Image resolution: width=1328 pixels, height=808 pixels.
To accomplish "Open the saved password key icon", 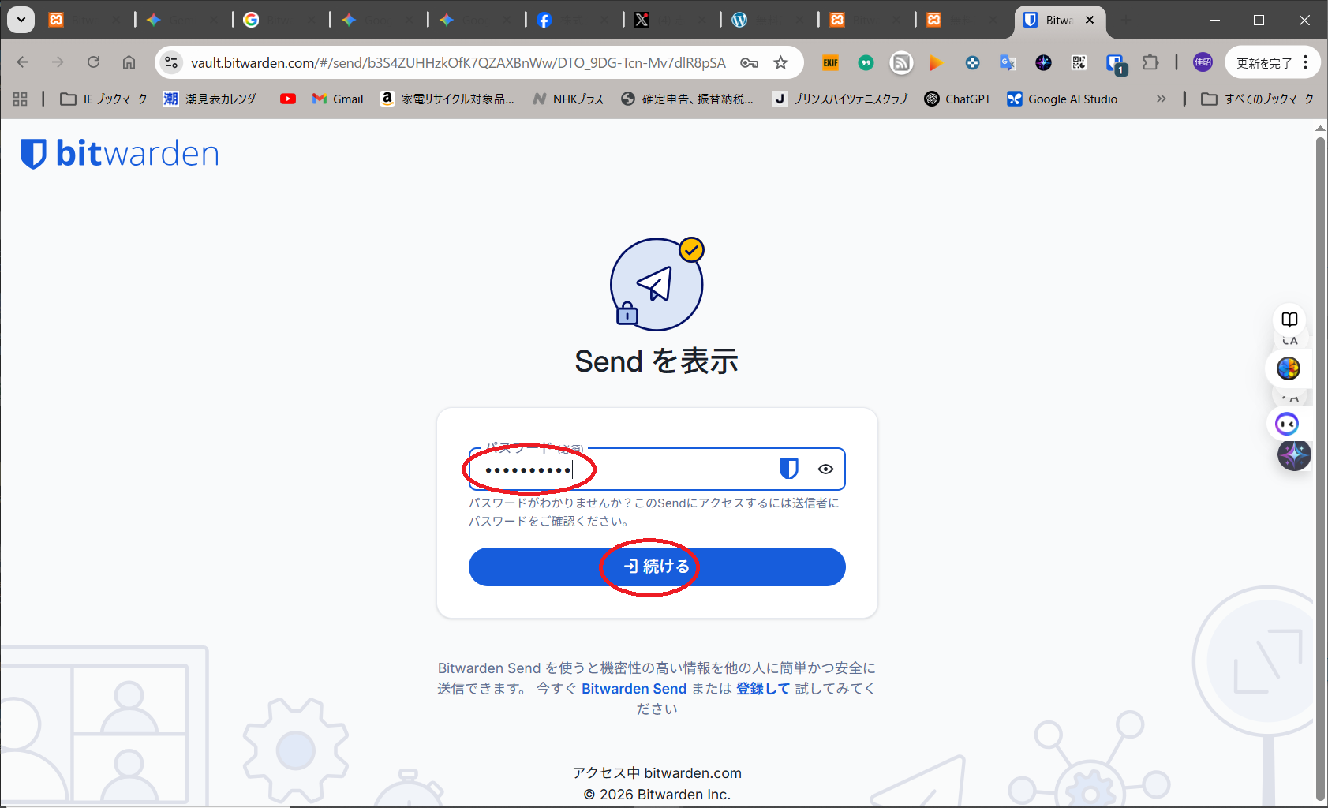I will [749, 63].
